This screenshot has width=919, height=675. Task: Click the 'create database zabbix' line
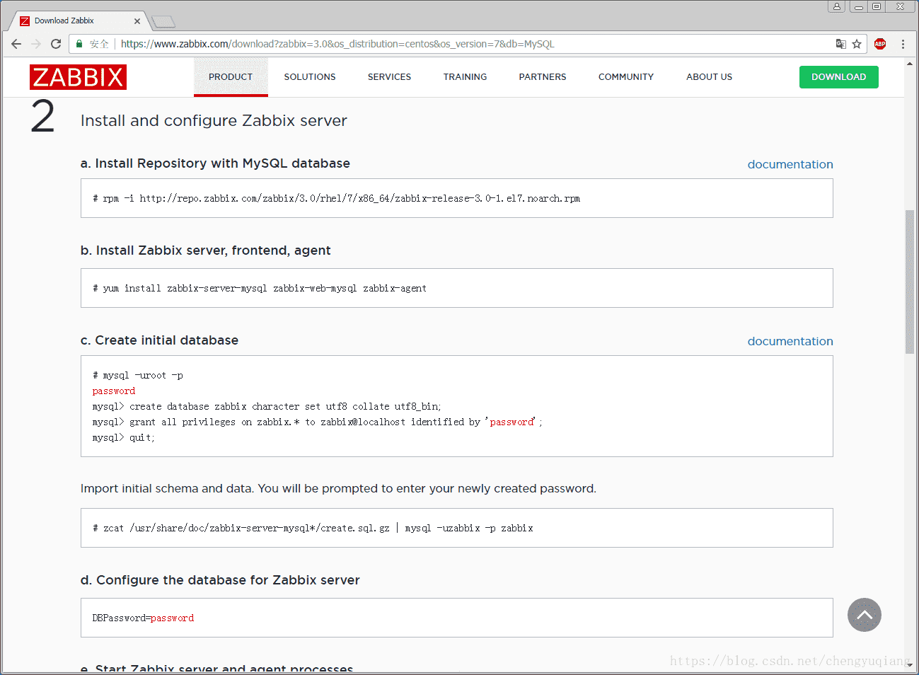(x=267, y=407)
